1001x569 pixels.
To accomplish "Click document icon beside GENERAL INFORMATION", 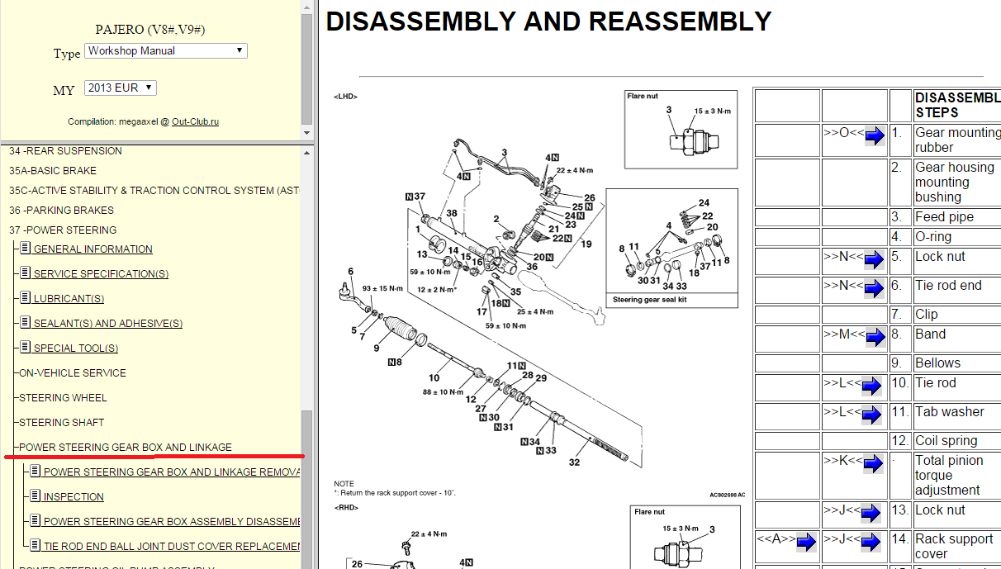I will tap(25, 249).
